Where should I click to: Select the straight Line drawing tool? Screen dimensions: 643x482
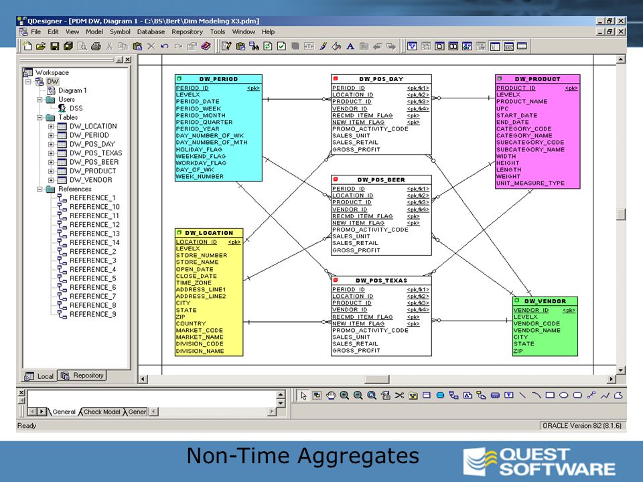[522, 396]
